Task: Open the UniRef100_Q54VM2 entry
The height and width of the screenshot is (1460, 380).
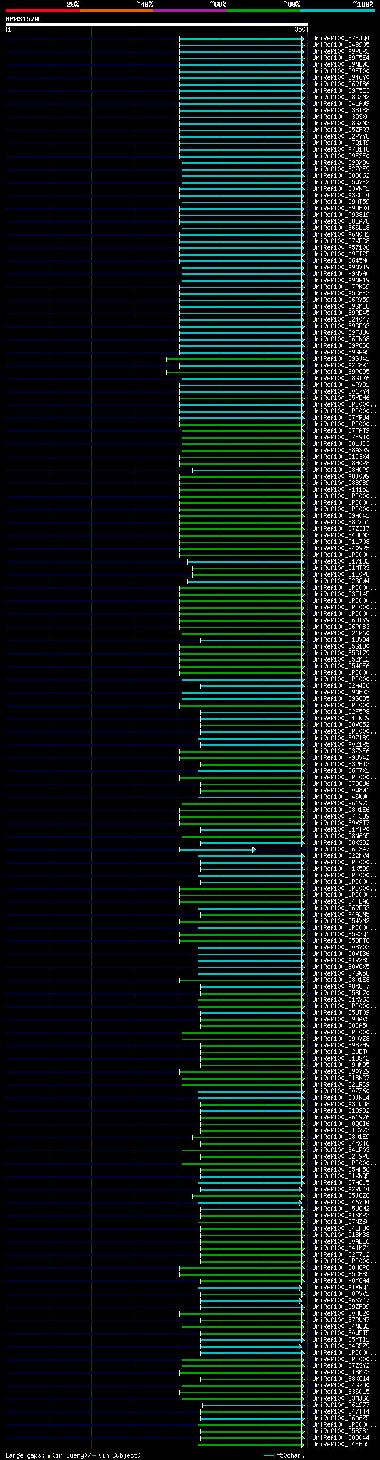Action: pyautogui.click(x=341, y=921)
